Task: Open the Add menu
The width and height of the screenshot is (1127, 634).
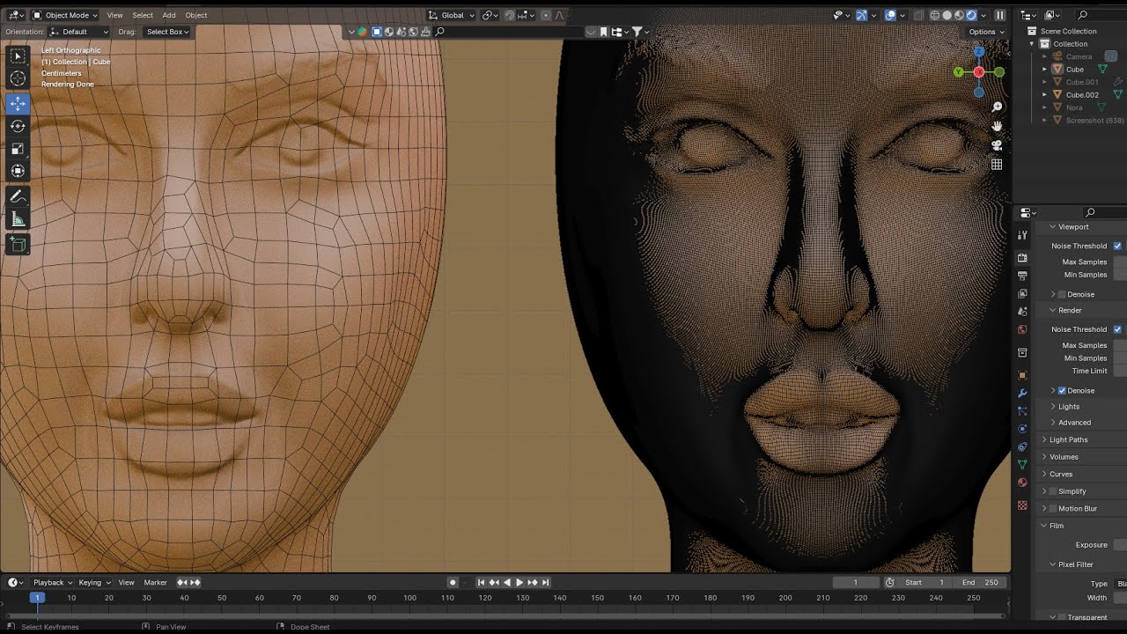Action: 169,15
